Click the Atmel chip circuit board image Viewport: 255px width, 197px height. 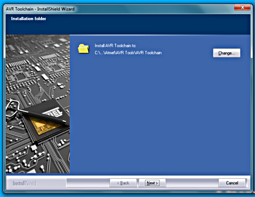[38, 104]
